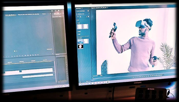Select the lower audio clip in timeline
This screenshot has width=179, height=102.
pos(38,76)
